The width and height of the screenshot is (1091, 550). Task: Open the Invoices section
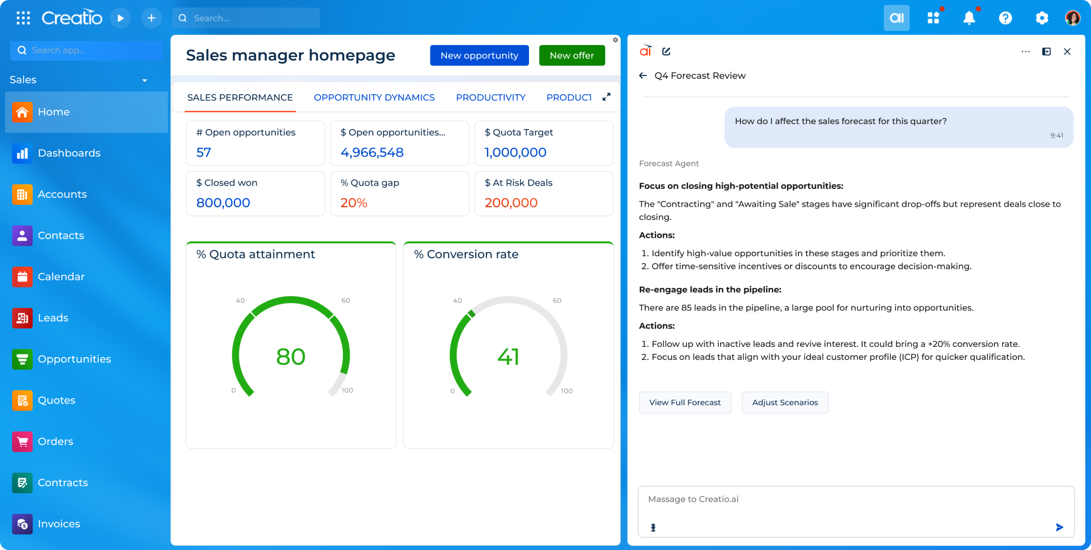[x=58, y=524]
